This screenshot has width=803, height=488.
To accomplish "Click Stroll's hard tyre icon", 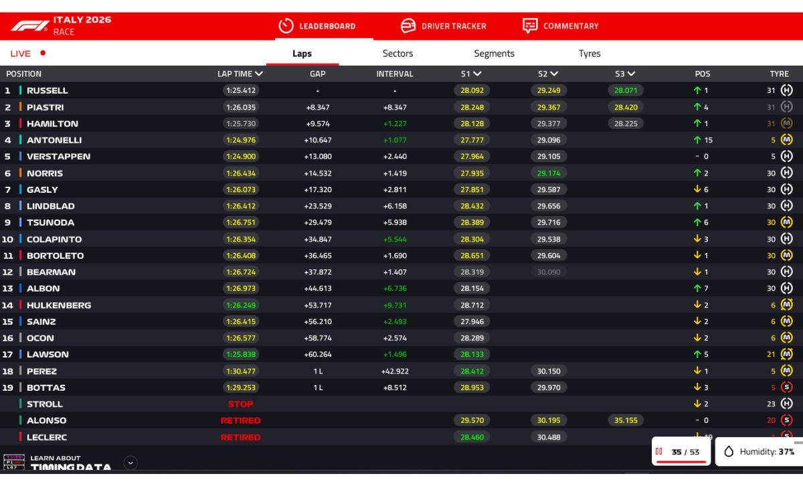I will click(786, 404).
